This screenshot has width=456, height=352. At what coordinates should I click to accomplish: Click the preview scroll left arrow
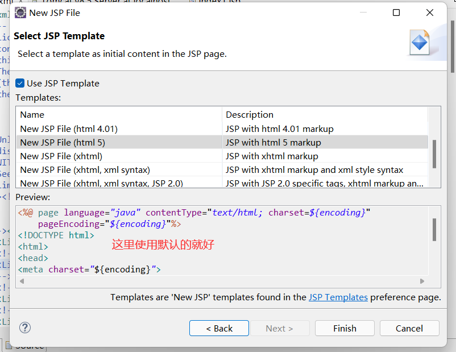pos(22,281)
